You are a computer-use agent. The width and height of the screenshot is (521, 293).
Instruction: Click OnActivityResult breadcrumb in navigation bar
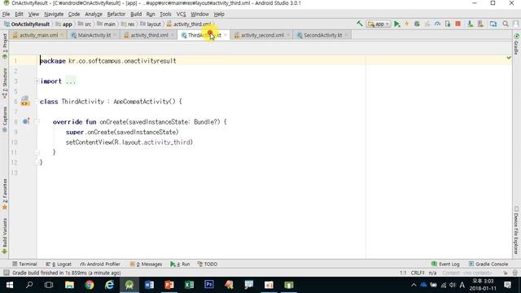coord(27,24)
